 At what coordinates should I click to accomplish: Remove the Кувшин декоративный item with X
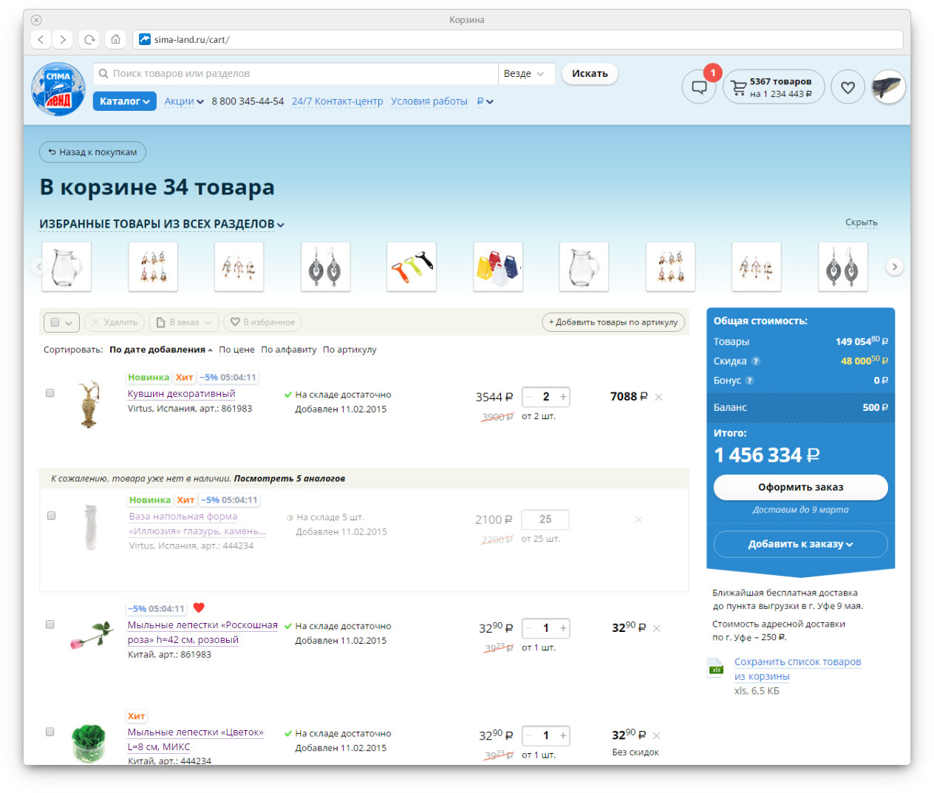[658, 397]
